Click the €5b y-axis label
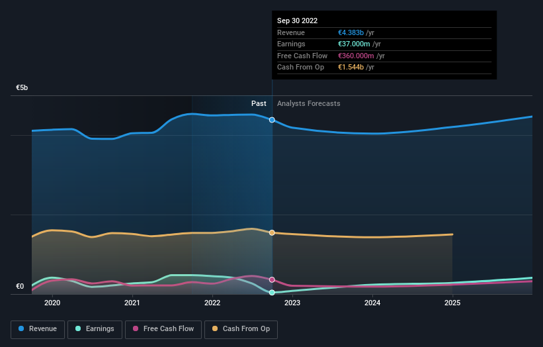Screen dimensions: 543x347 click(22, 87)
